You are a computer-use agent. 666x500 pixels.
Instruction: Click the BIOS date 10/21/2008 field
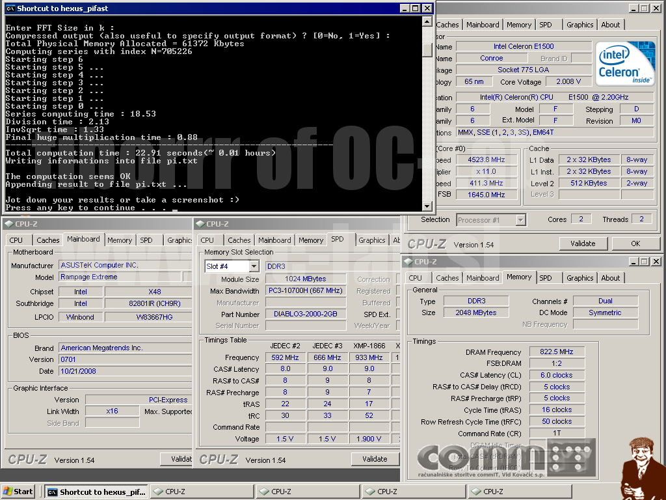(x=126, y=371)
